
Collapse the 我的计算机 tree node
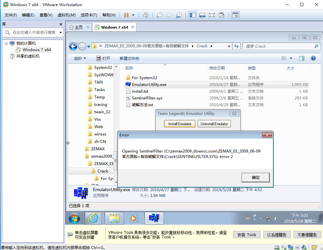point(6,43)
